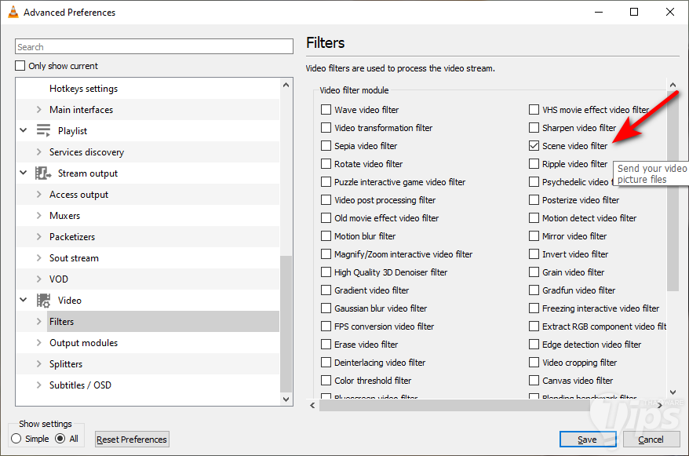Click the Reset Preferences button
The width and height of the screenshot is (689, 456).
click(132, 440)
